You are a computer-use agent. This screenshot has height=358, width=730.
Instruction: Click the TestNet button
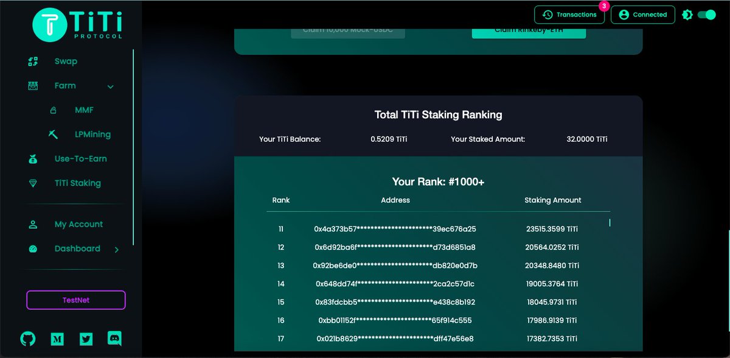pyautogui.click(x=76, y=300)
